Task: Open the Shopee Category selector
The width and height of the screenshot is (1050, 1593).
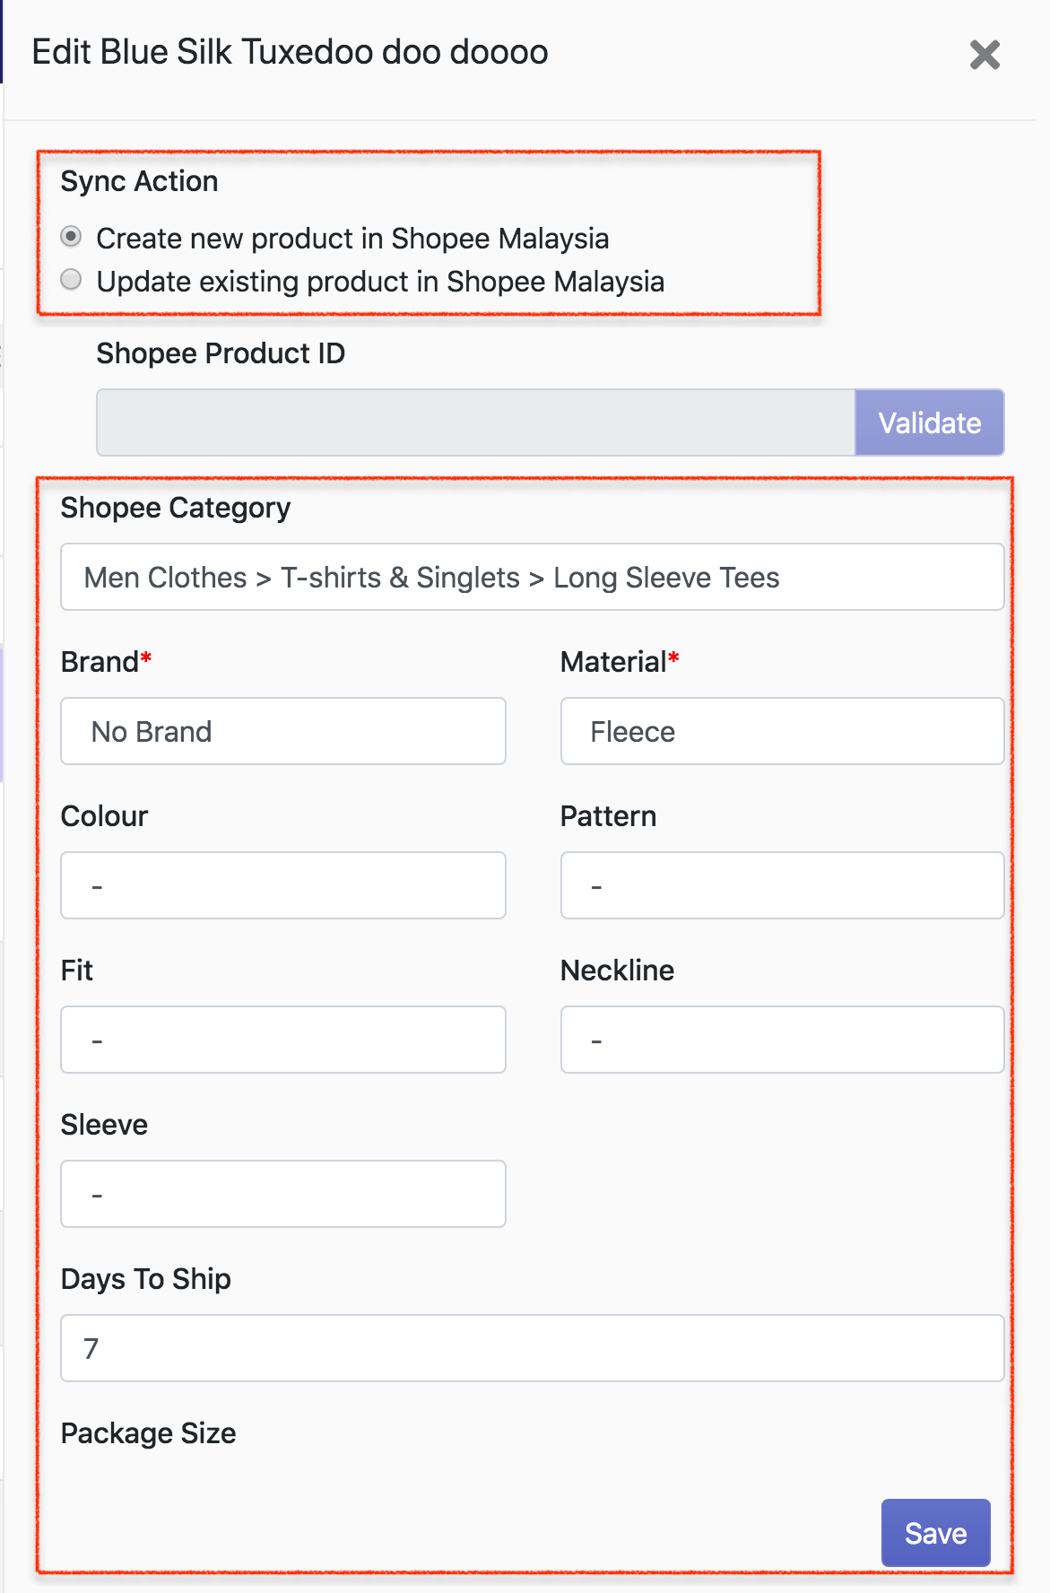Action: coord(532,577)
